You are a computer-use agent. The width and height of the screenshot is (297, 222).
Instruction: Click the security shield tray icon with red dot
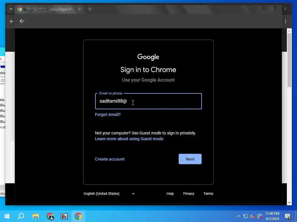coord(260,216)
